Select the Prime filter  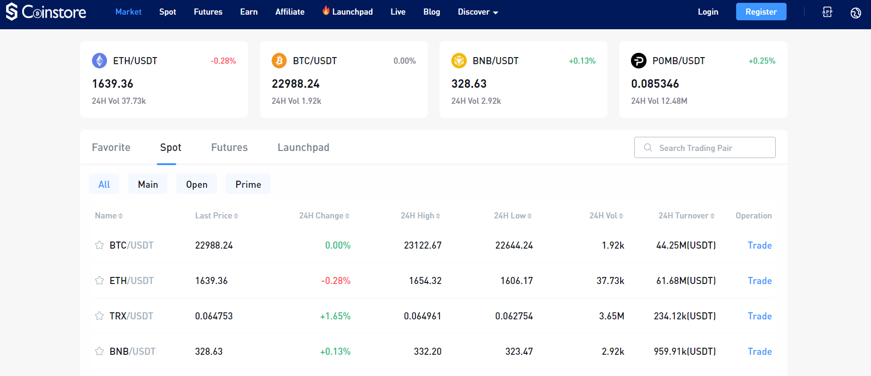pos(248,184)
